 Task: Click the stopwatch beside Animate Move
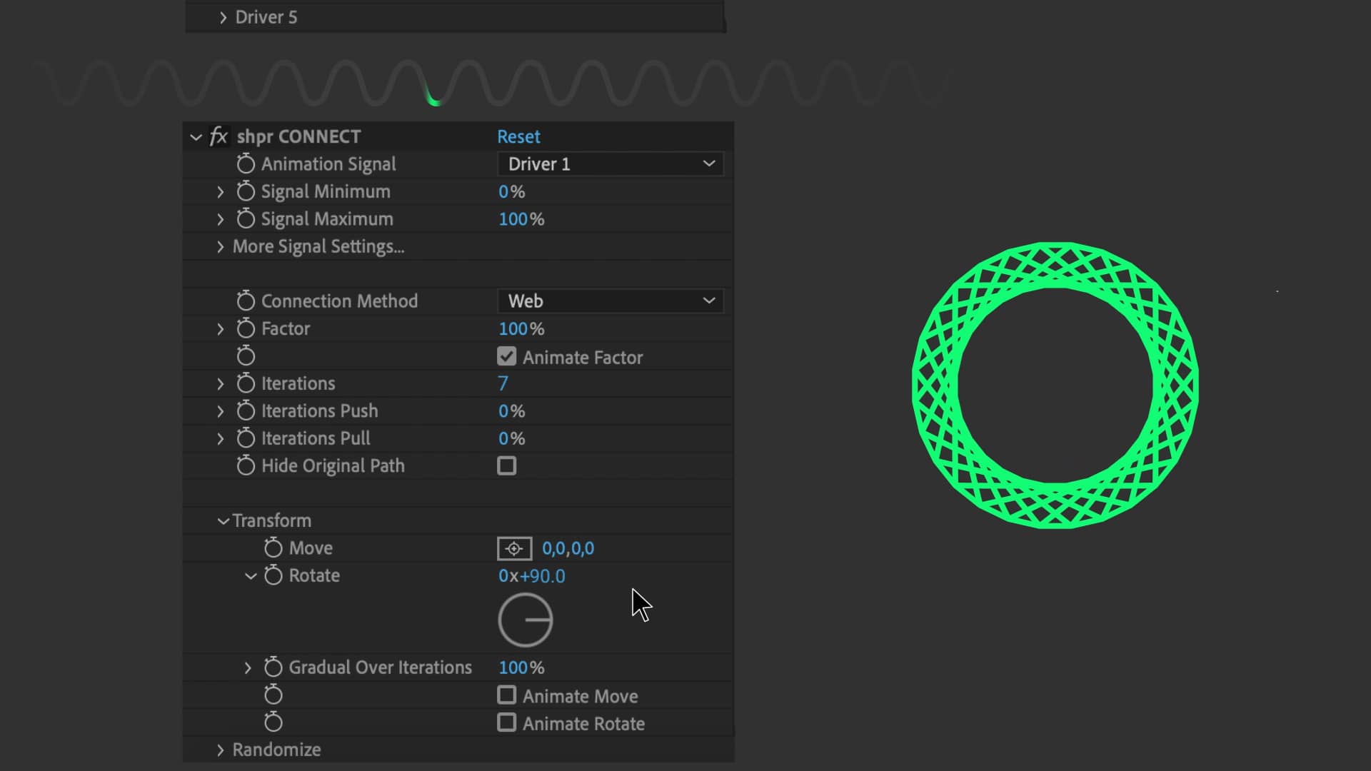tap(273, 695)
